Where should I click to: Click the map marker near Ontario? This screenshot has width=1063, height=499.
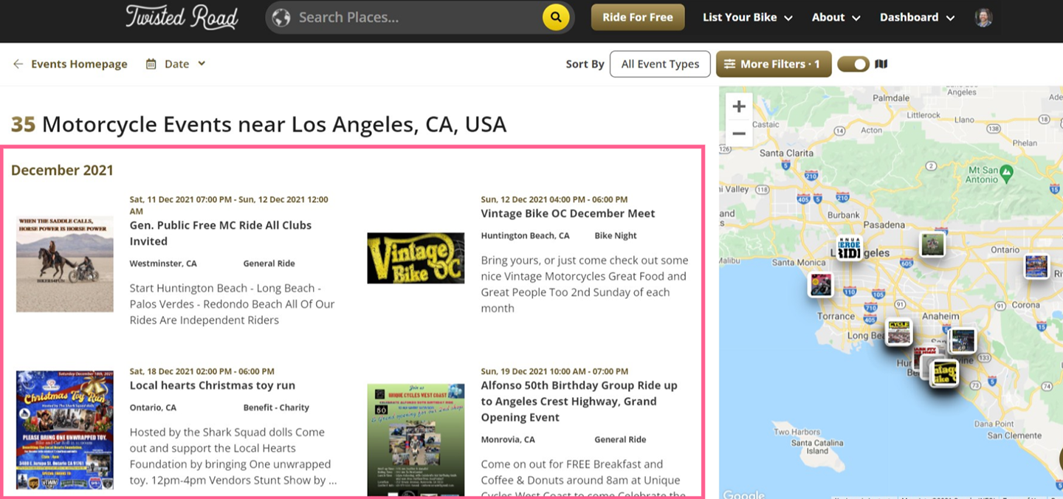pyautogui.click(x=1037, y=266)
